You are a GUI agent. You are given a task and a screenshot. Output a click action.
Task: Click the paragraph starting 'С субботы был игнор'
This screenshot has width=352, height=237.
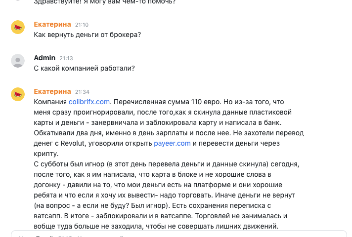point(167,195)
